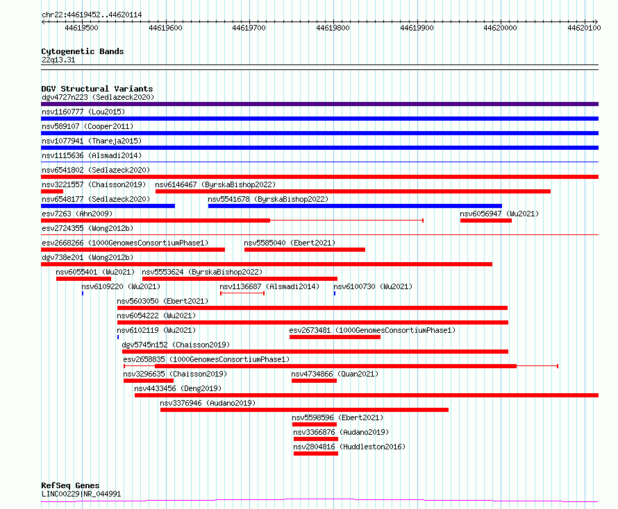Click nsv2804816 (Huddleston2016) label
Screen dimensions: 618x509
[349, 447]
